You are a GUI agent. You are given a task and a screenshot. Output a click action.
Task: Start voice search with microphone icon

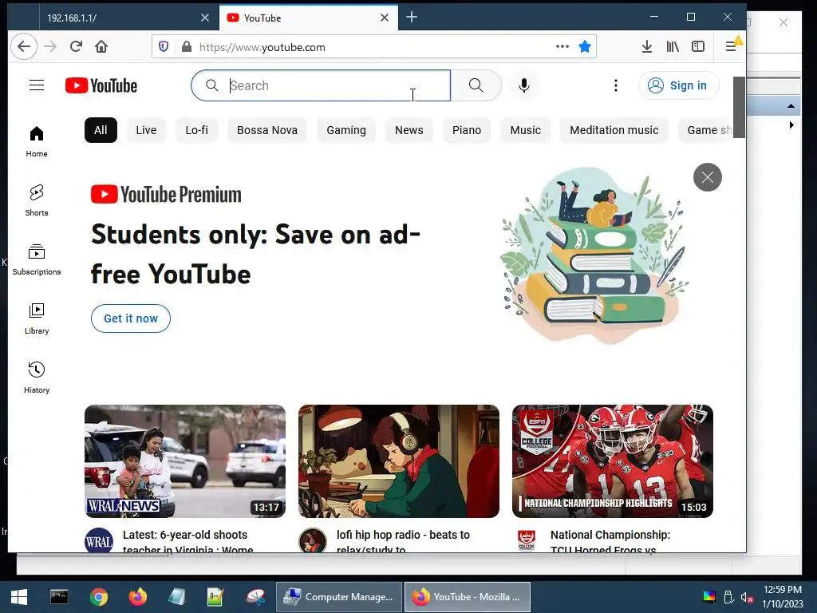524,85
